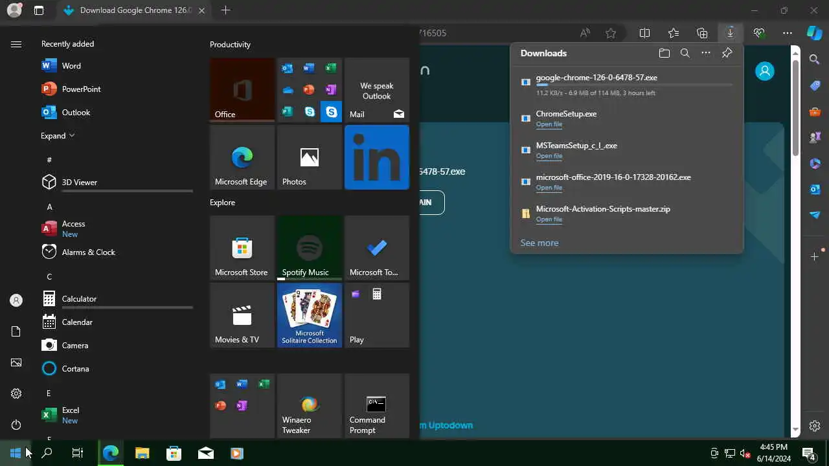Open the Microsoft Store tile
The width and height of the screenshot is (829, 466).
coord(242,248)
